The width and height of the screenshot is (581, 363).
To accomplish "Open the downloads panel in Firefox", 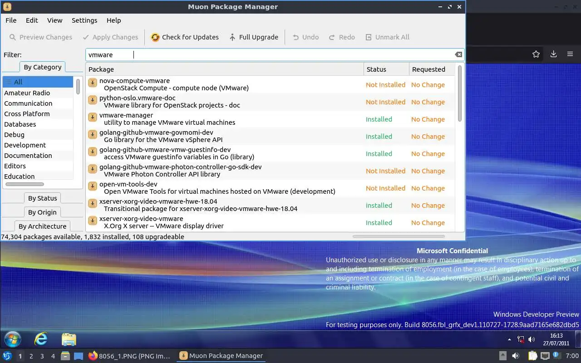I will pos(553,54).
